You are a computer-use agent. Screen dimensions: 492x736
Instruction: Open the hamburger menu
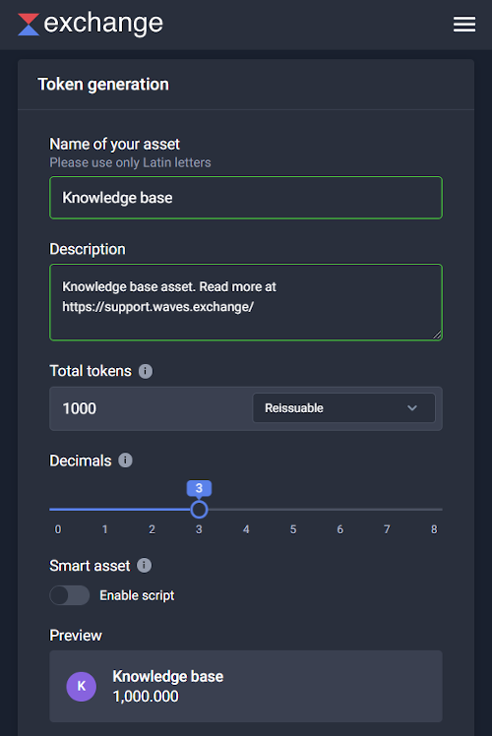[x=464, y=25]
